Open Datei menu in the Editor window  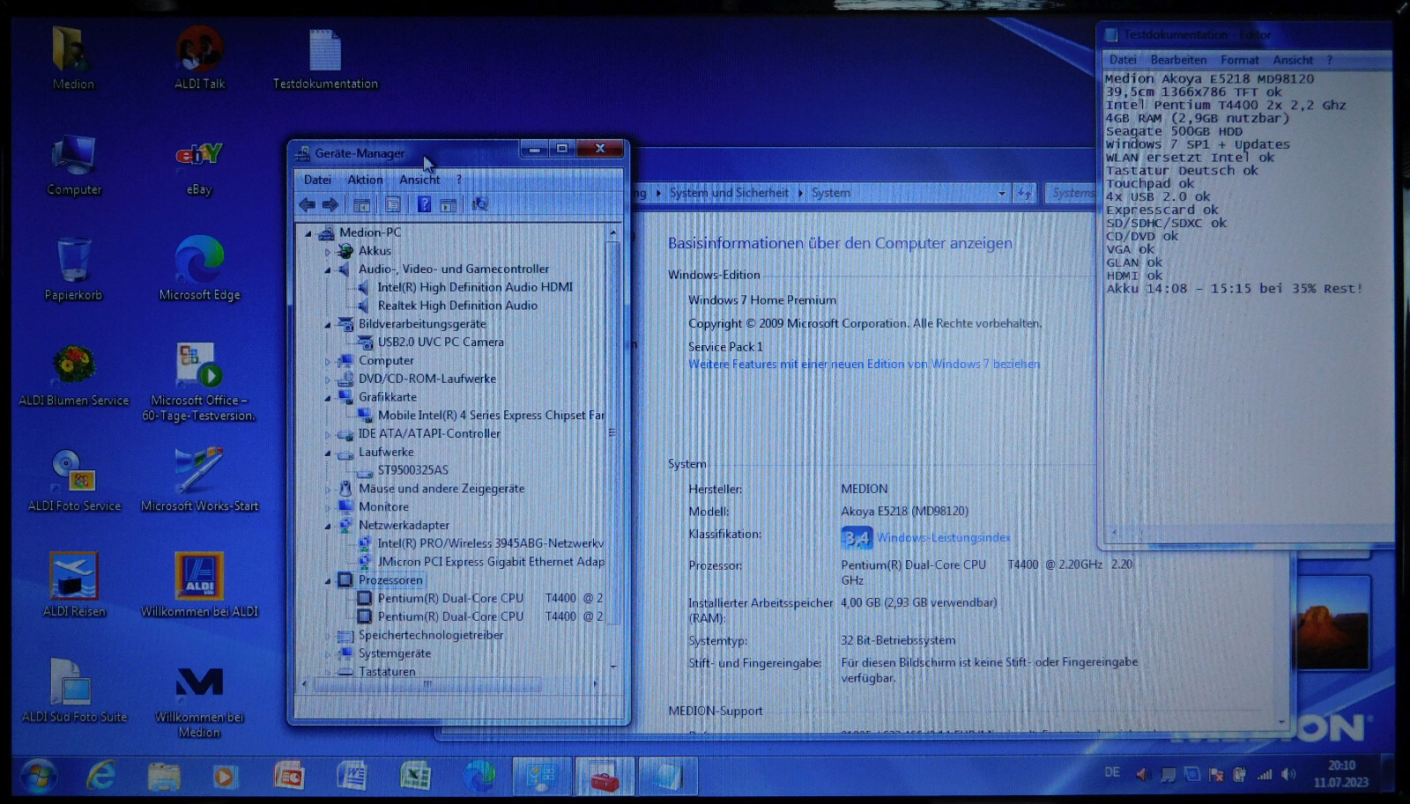[1123, 60]
